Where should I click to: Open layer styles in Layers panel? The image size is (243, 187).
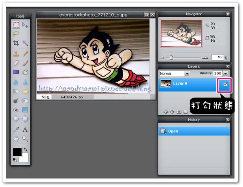pos(185,112)
